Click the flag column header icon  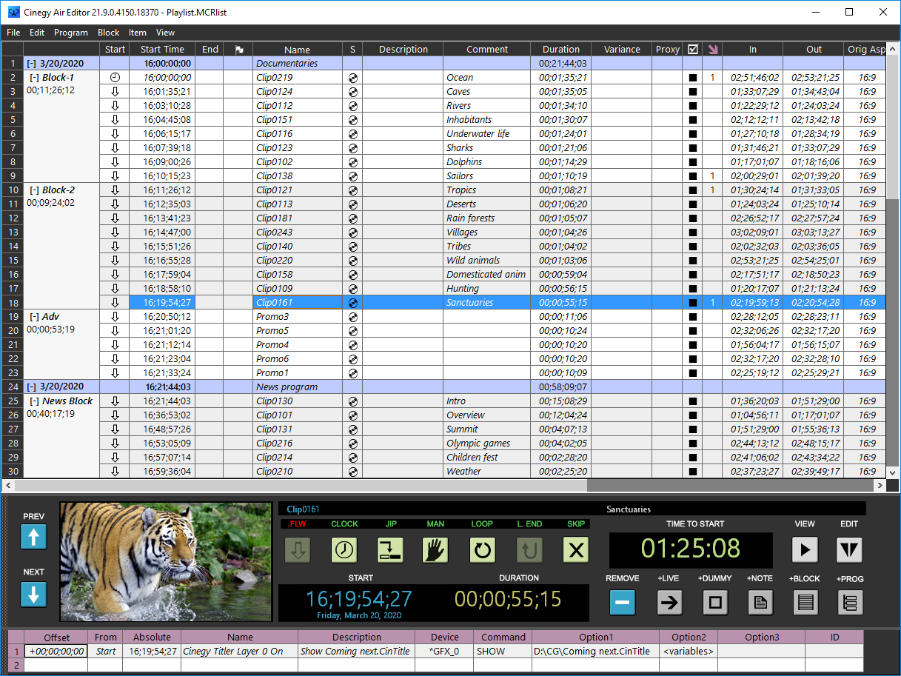tap(238, 50)
